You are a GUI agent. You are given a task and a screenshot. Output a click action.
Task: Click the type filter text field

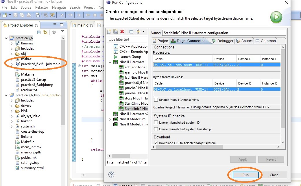[127, 40]
